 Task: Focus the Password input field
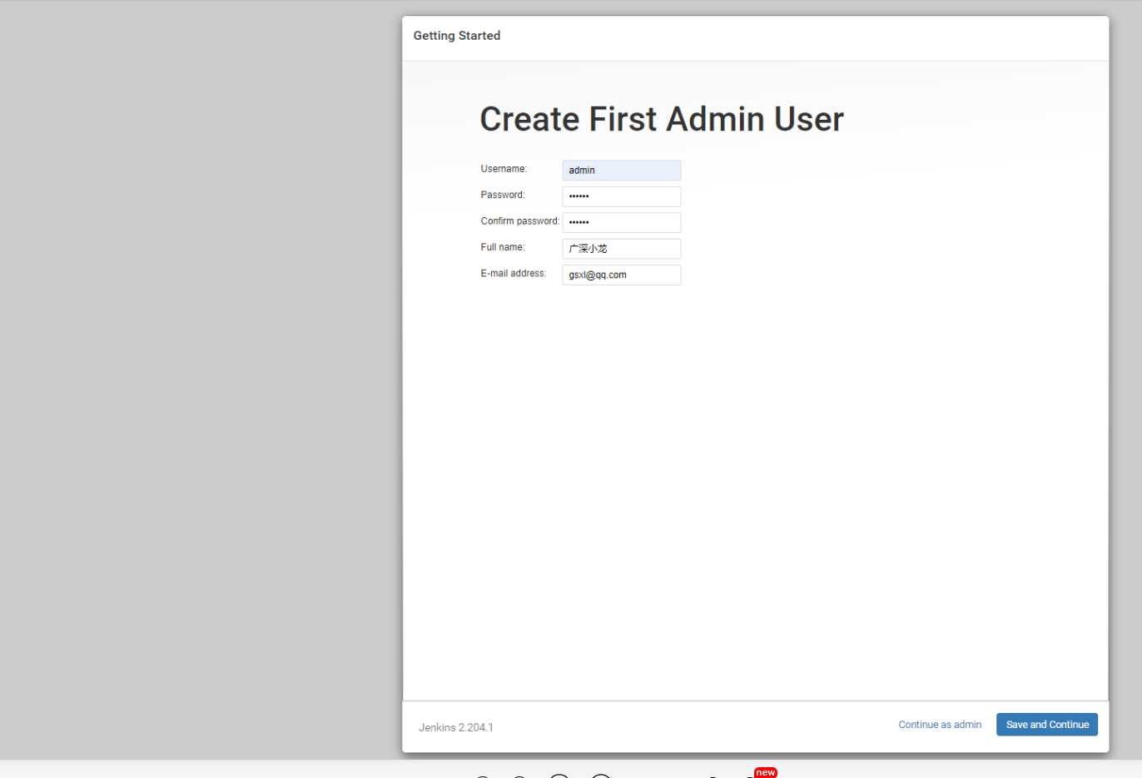pos(621,196)
